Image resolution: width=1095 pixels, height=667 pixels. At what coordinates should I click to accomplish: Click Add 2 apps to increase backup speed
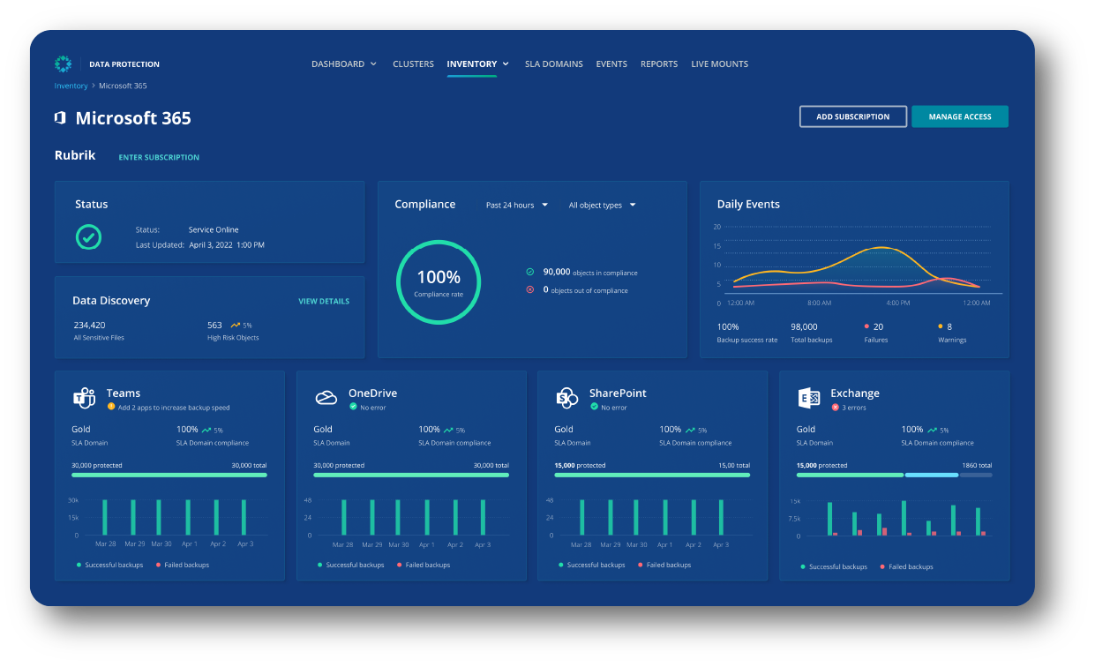point(174,408)
